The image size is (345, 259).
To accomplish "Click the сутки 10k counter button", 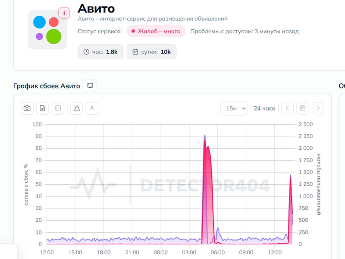I will coord(151,52).
